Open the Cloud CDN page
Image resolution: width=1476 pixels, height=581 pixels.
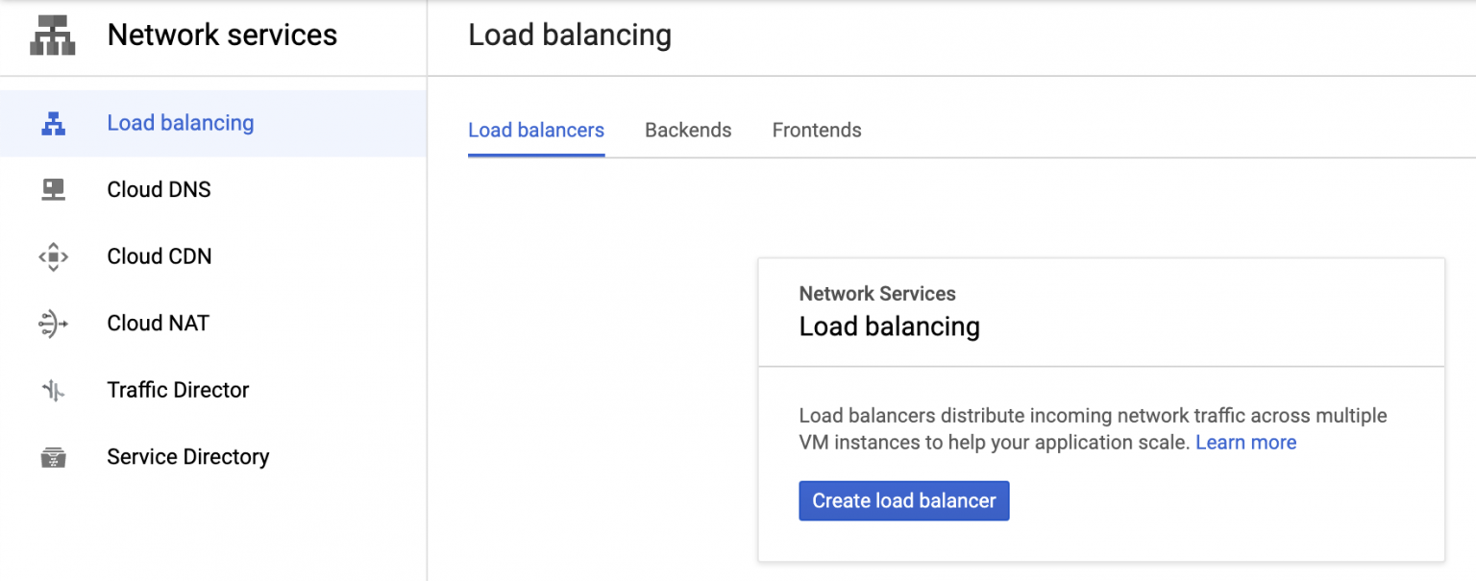[x=160, y=256]
